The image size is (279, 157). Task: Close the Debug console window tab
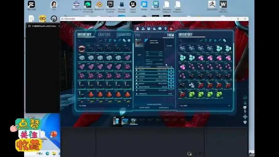click(x=59, y=26)
